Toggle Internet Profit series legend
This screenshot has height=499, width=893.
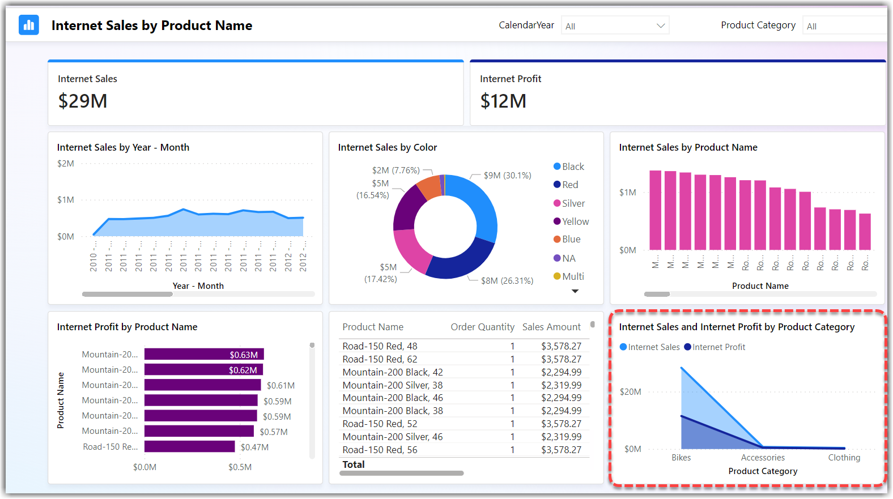718,347
